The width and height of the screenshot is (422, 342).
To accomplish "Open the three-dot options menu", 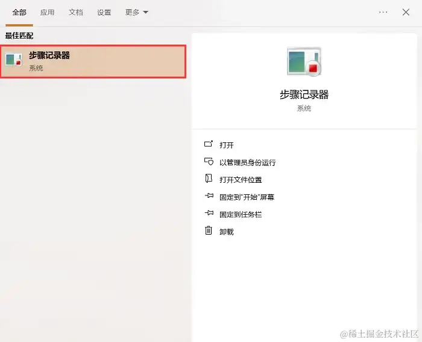I will point(383,12).
